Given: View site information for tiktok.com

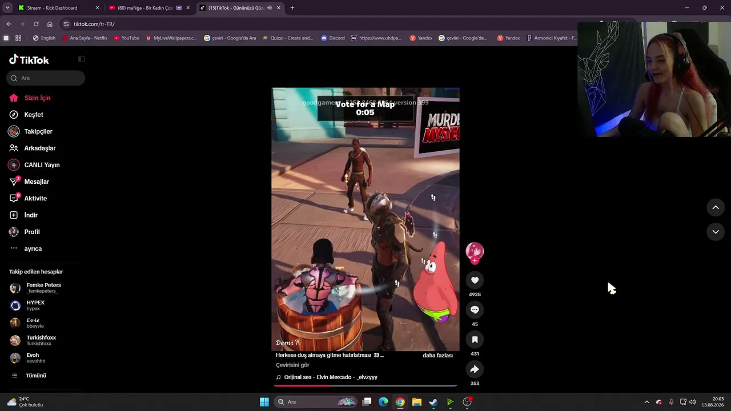Looking at the screenshot, I should click(x=66, y=24).
